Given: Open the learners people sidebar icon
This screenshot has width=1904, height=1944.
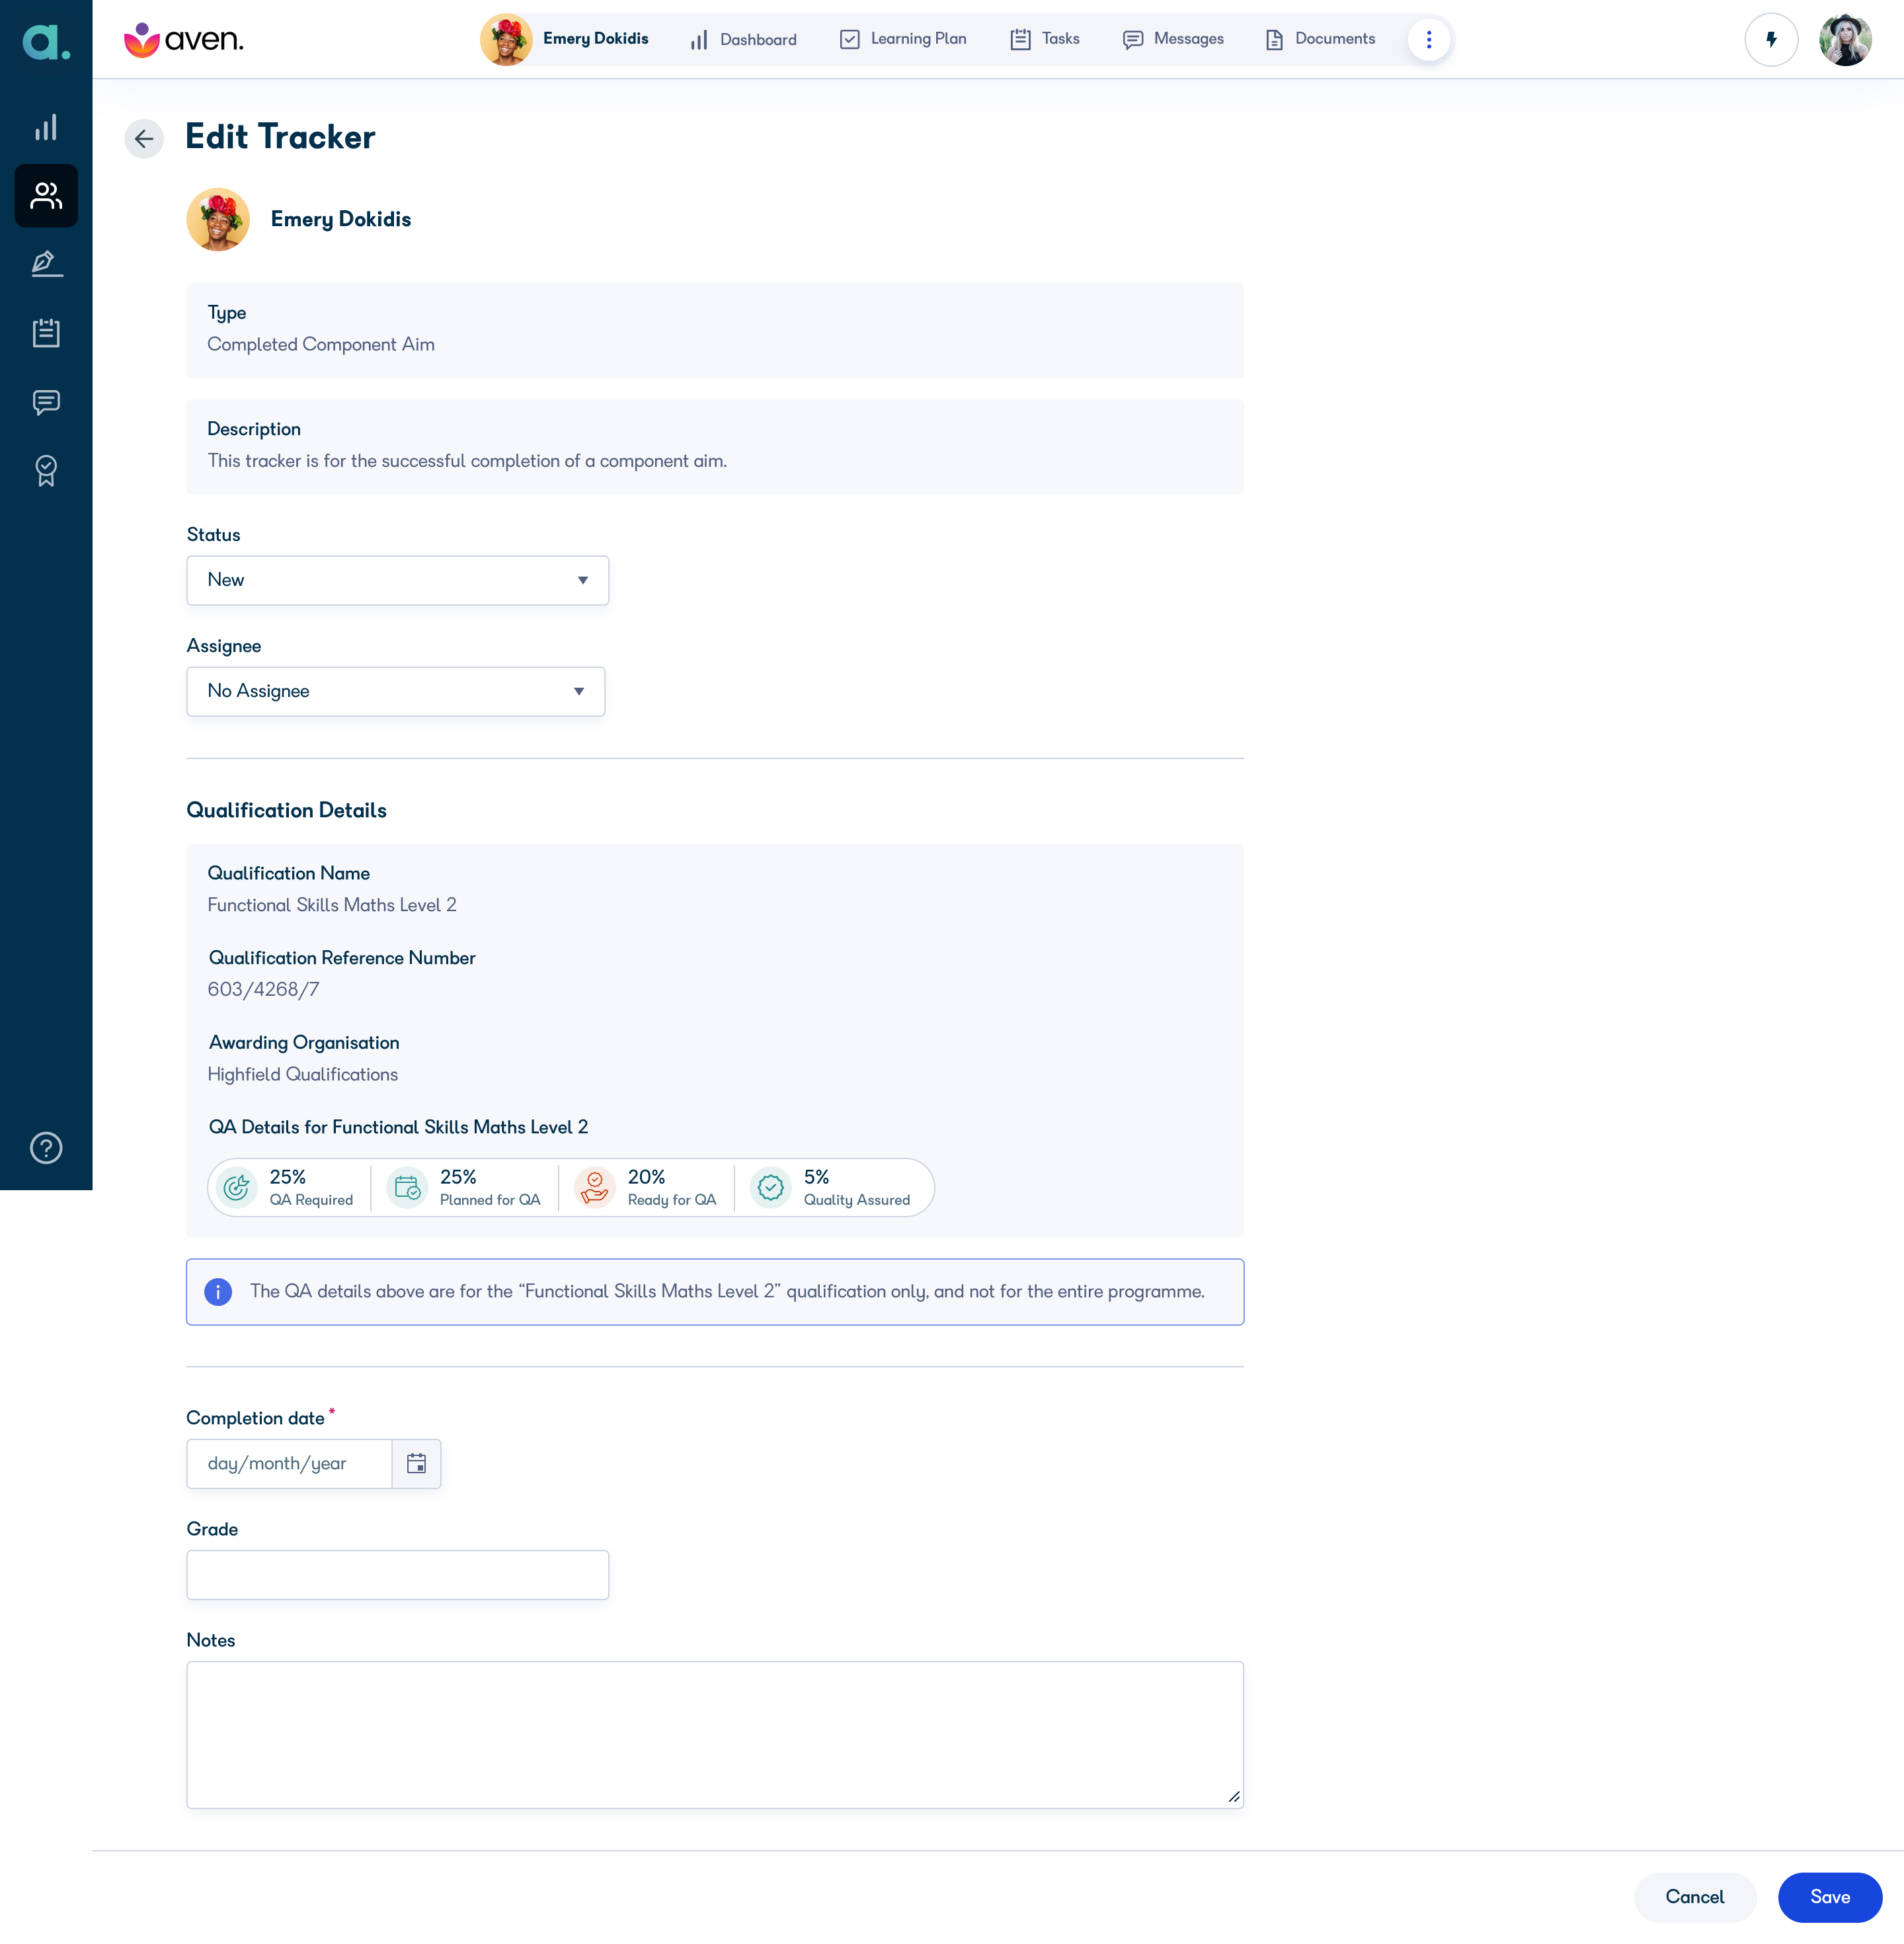Looking at the screenshot, I should tap(46, 195).
